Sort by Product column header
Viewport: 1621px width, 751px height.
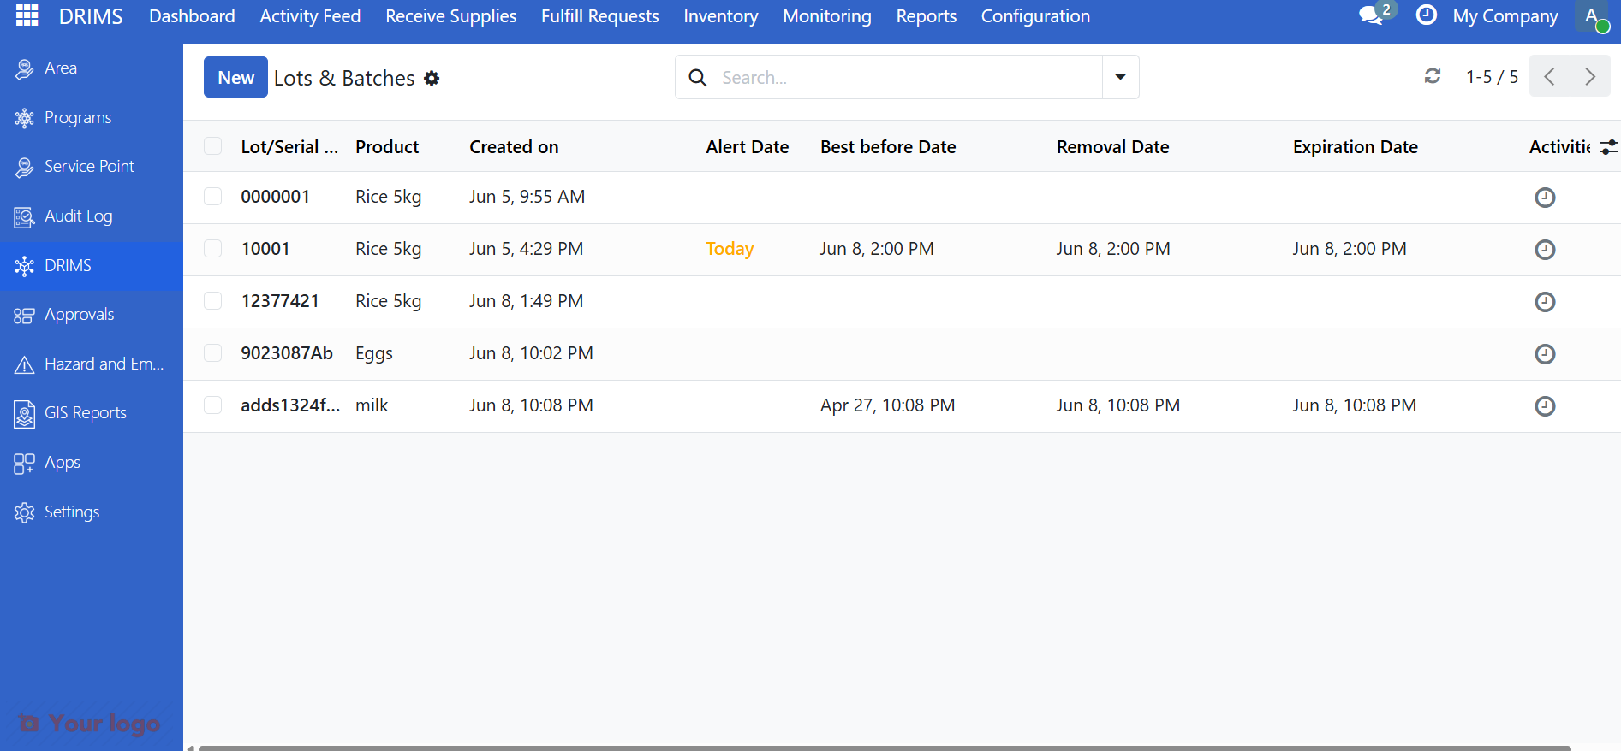[x=387, y=147]
